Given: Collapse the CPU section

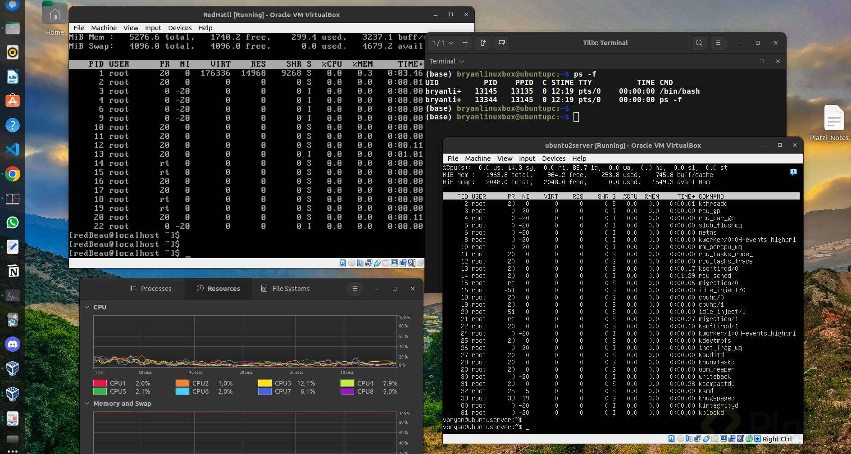Looking at the screenshot, I should (x=87, y=307).
